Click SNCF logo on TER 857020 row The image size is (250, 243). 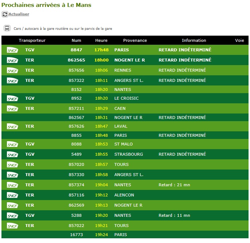(12, 165)
